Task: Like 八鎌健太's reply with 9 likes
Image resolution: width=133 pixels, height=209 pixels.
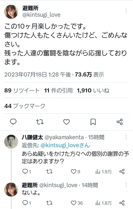Action: pyautogui.click(x=75, y=172)
